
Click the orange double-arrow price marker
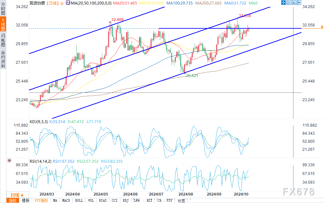(x=322, y=27)
